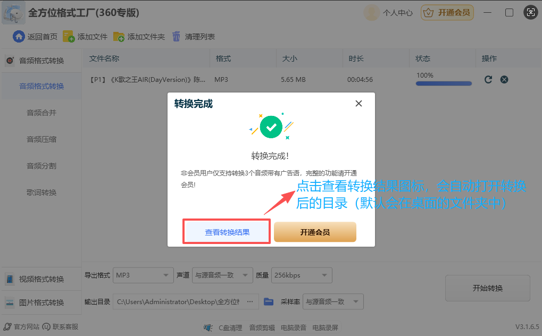The image size is (542, 336).
Task: Click the 添加文件夹 add folder icon
Action: 119,37
